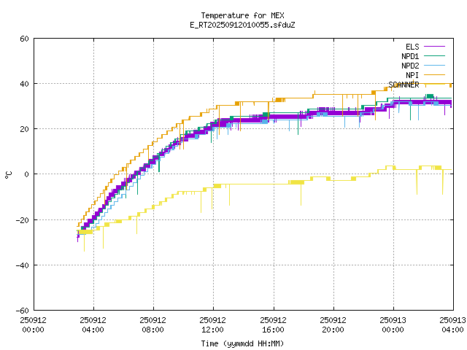The height and width of the screenshot is (350, 467).
Task: Click the orange NPI legend line sample
Action: pos(433,74)
